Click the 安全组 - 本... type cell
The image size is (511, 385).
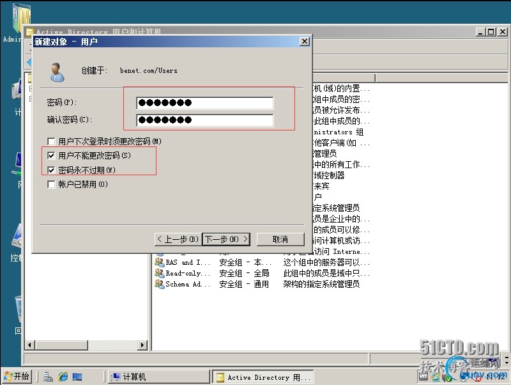245,262
